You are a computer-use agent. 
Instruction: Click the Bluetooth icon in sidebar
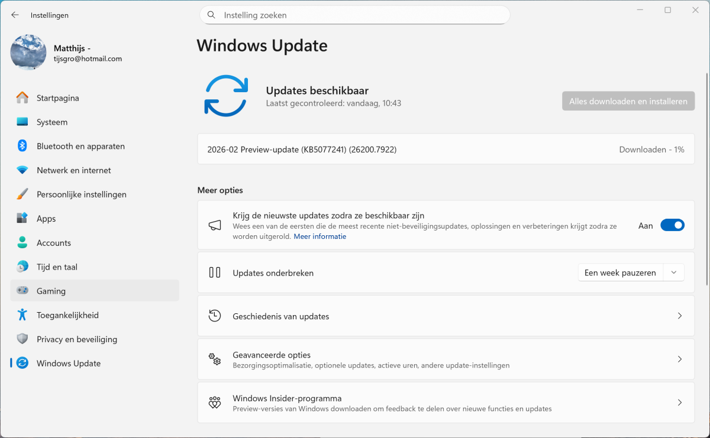22,146
